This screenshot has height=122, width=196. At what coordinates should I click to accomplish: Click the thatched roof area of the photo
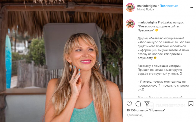pyautogui.click(x=60, y=12)
